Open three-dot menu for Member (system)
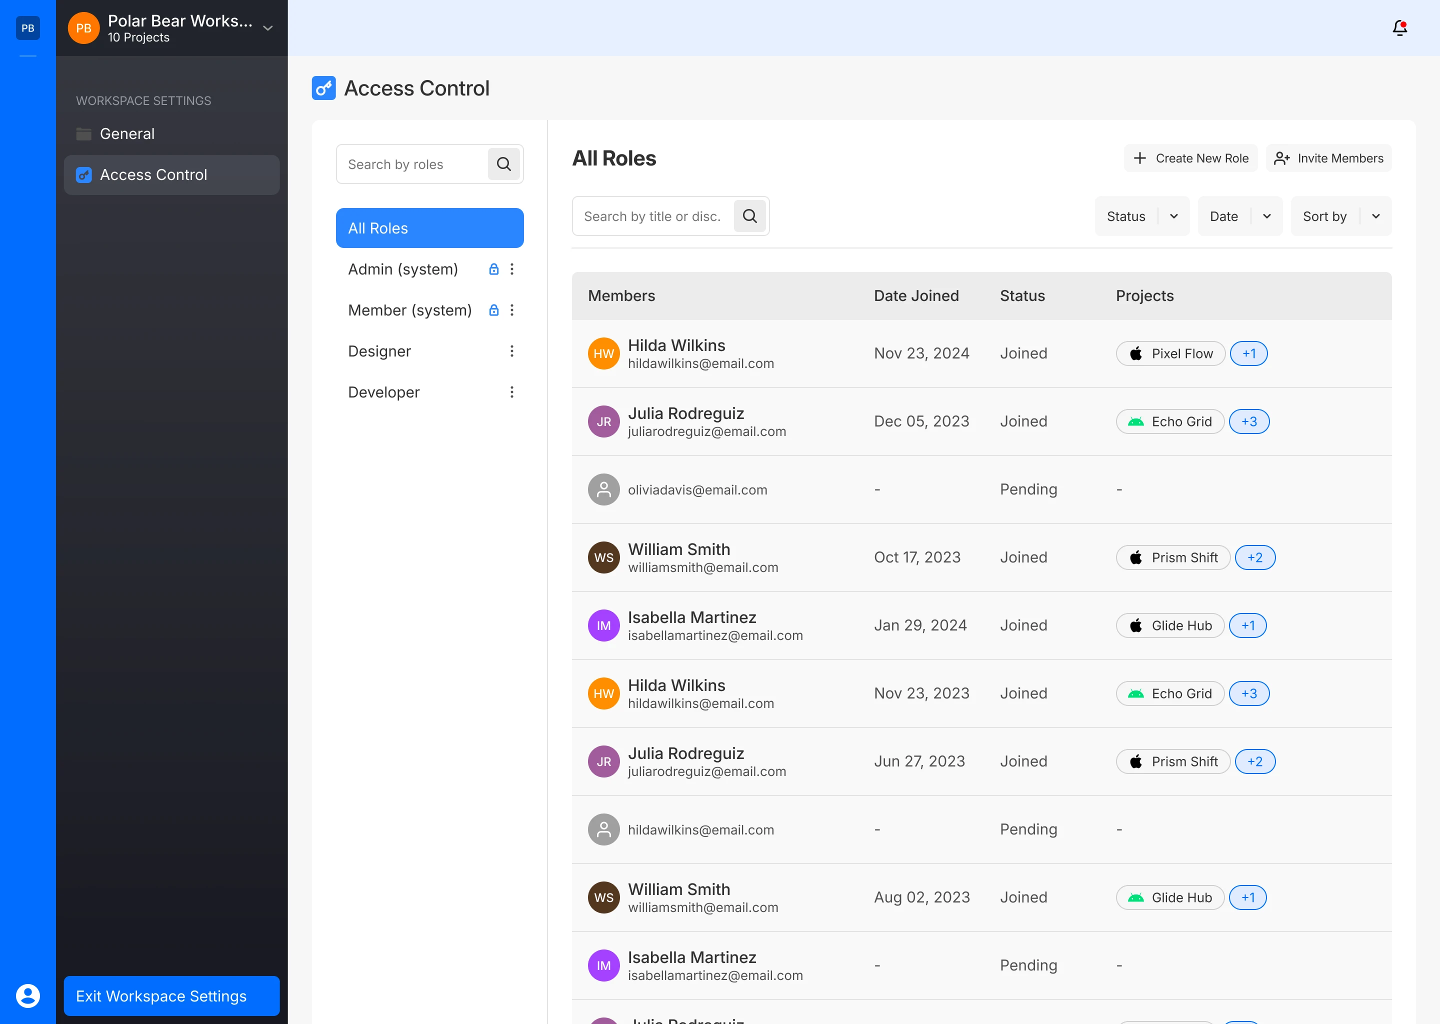 tap(511, 310)
